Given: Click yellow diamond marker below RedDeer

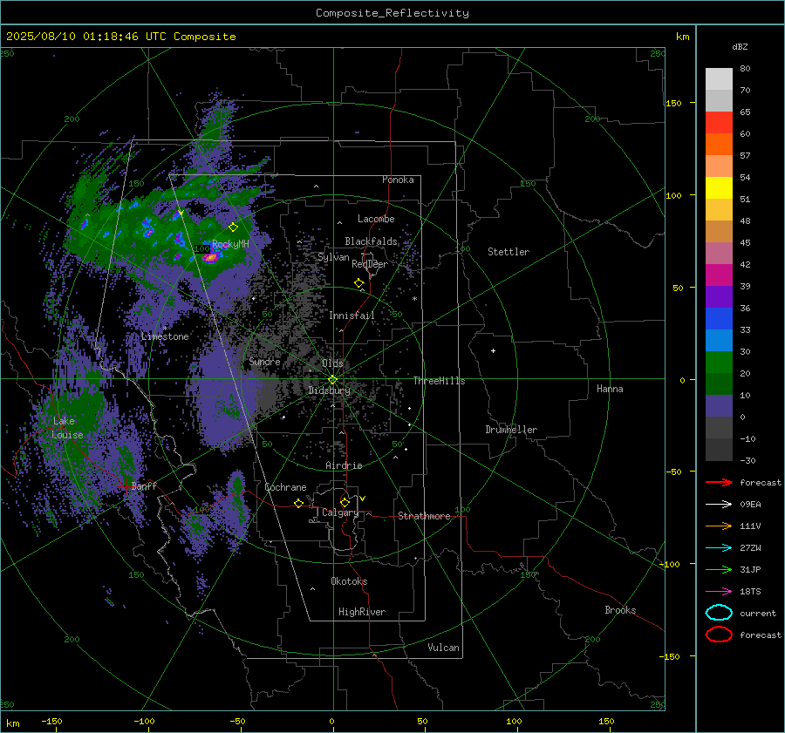Looking at the screenshot, I should [x=358, y=283].
